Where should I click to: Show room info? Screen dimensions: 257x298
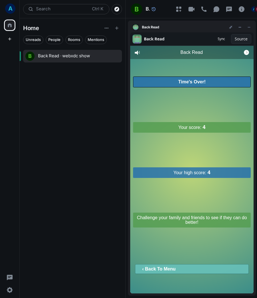[x=242, y=9]
